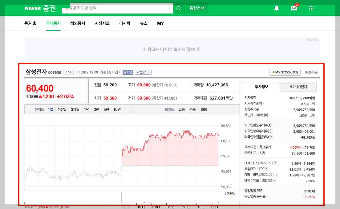
Task: Click the 거래대금 value 627,601
Action: (217, 98)
